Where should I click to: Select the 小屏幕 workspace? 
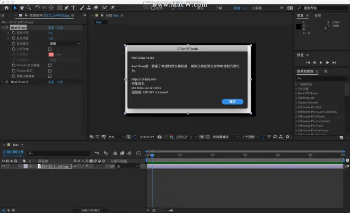(257, 8)
